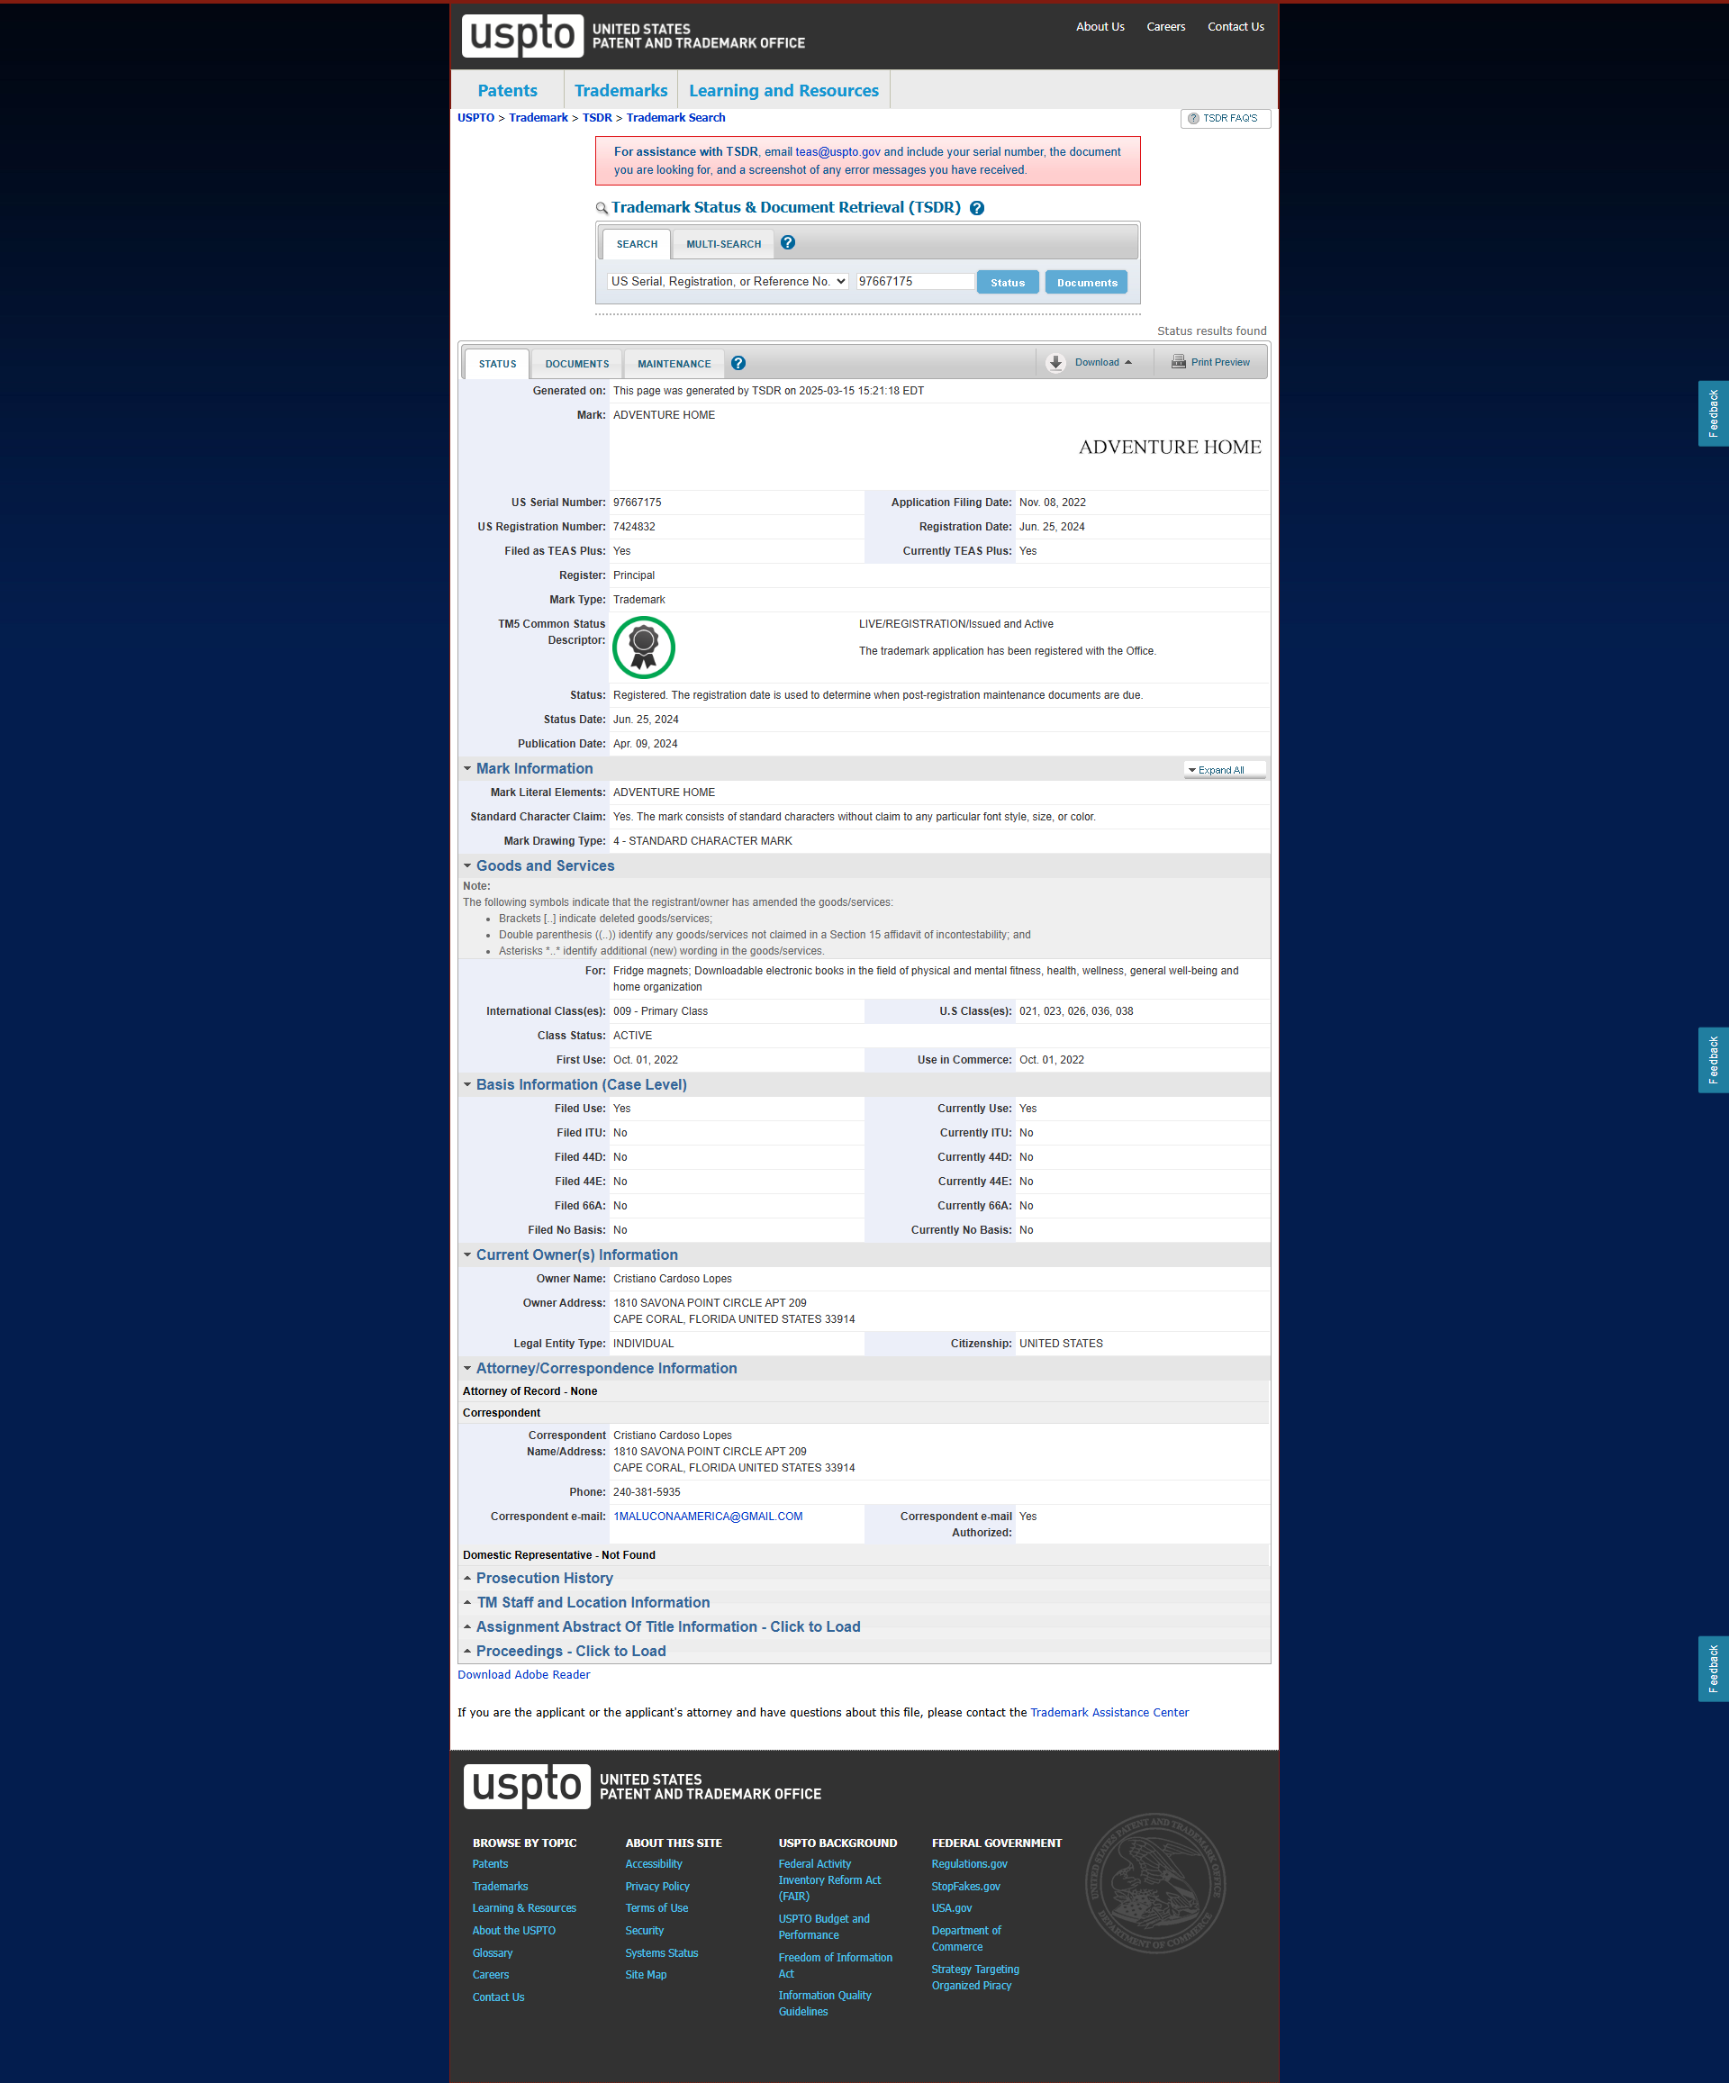Click the middle Feedback side tab

point(1713,1060)
